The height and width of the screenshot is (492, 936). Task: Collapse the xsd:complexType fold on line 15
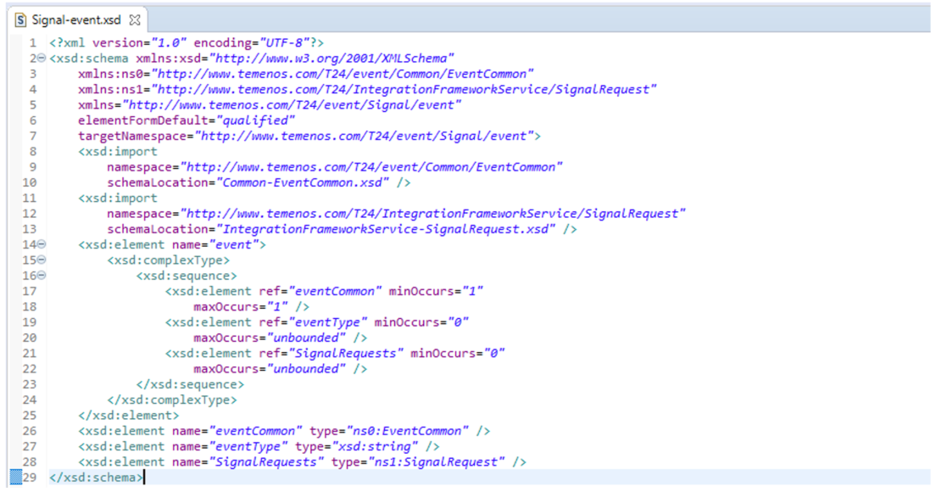(x=42, y=260)
